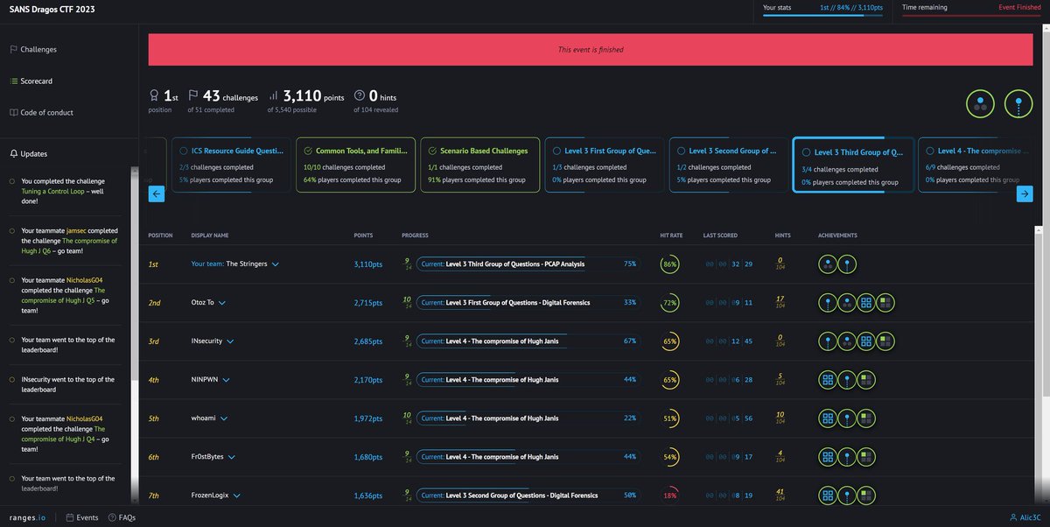The width and height of the screenshot is (1050, 527).
Task: Show previous challenge groups with left arrow
Action: 157,194
